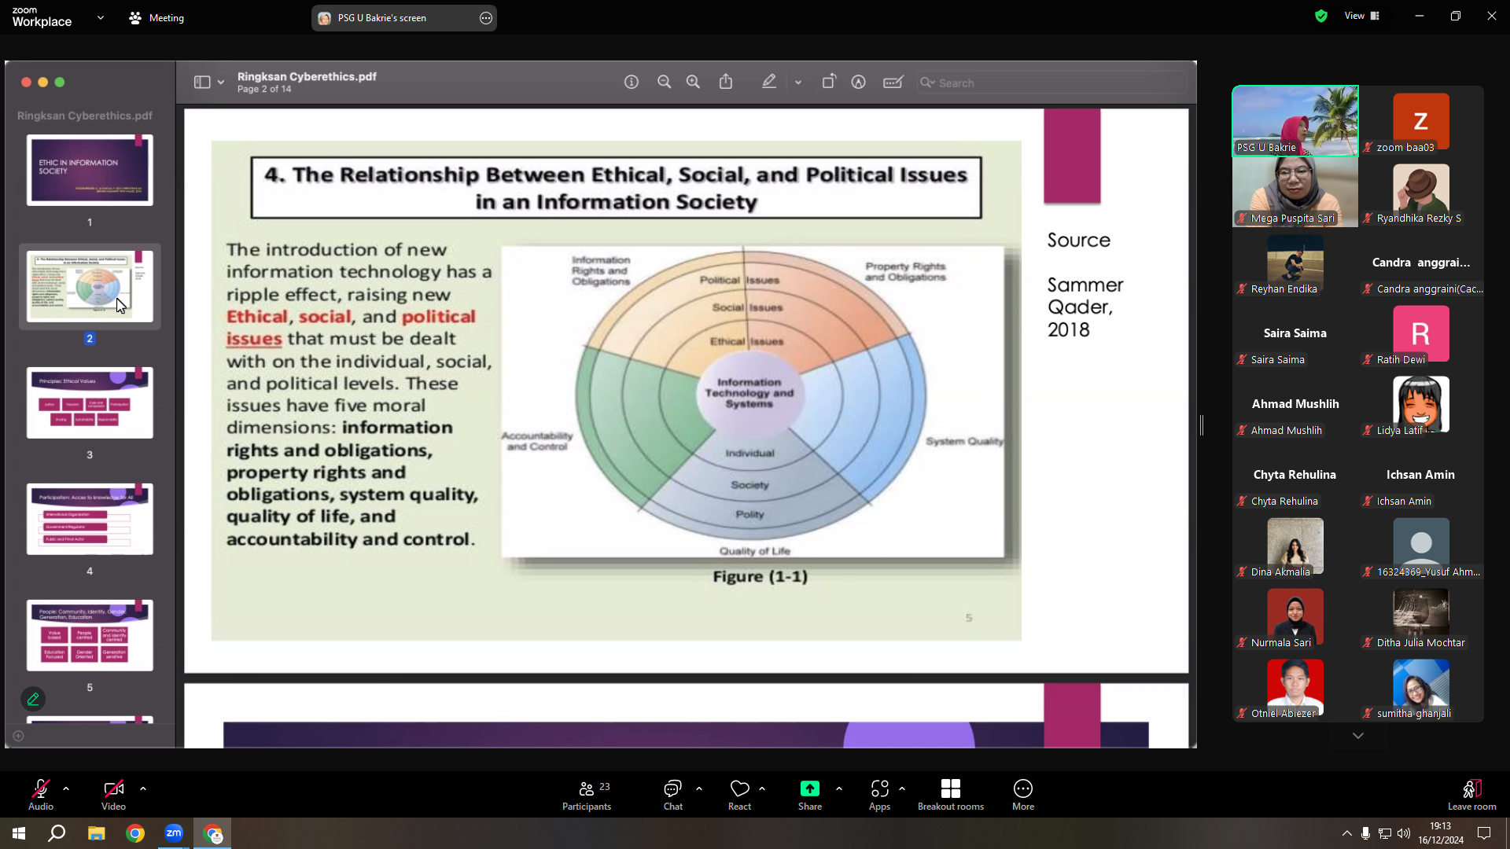Open the View layout menu
Screen dimensions: 1510x849
(x=1362, y=16)
